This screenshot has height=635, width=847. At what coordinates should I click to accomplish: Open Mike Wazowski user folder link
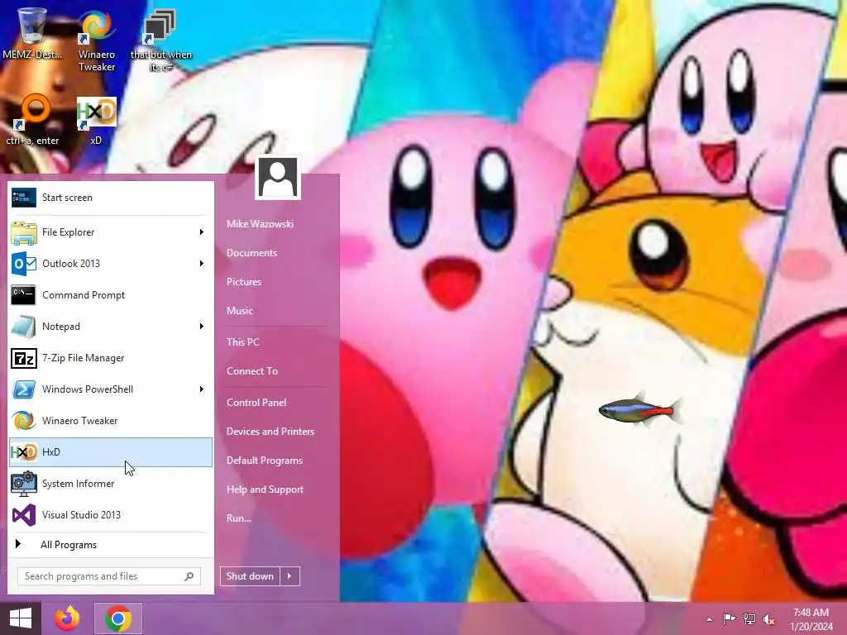(260, 223)
